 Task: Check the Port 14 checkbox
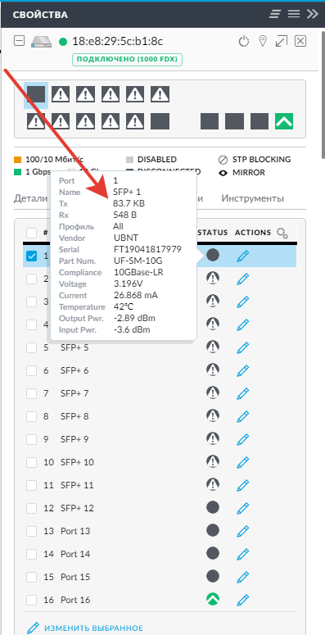click(32, 554)
